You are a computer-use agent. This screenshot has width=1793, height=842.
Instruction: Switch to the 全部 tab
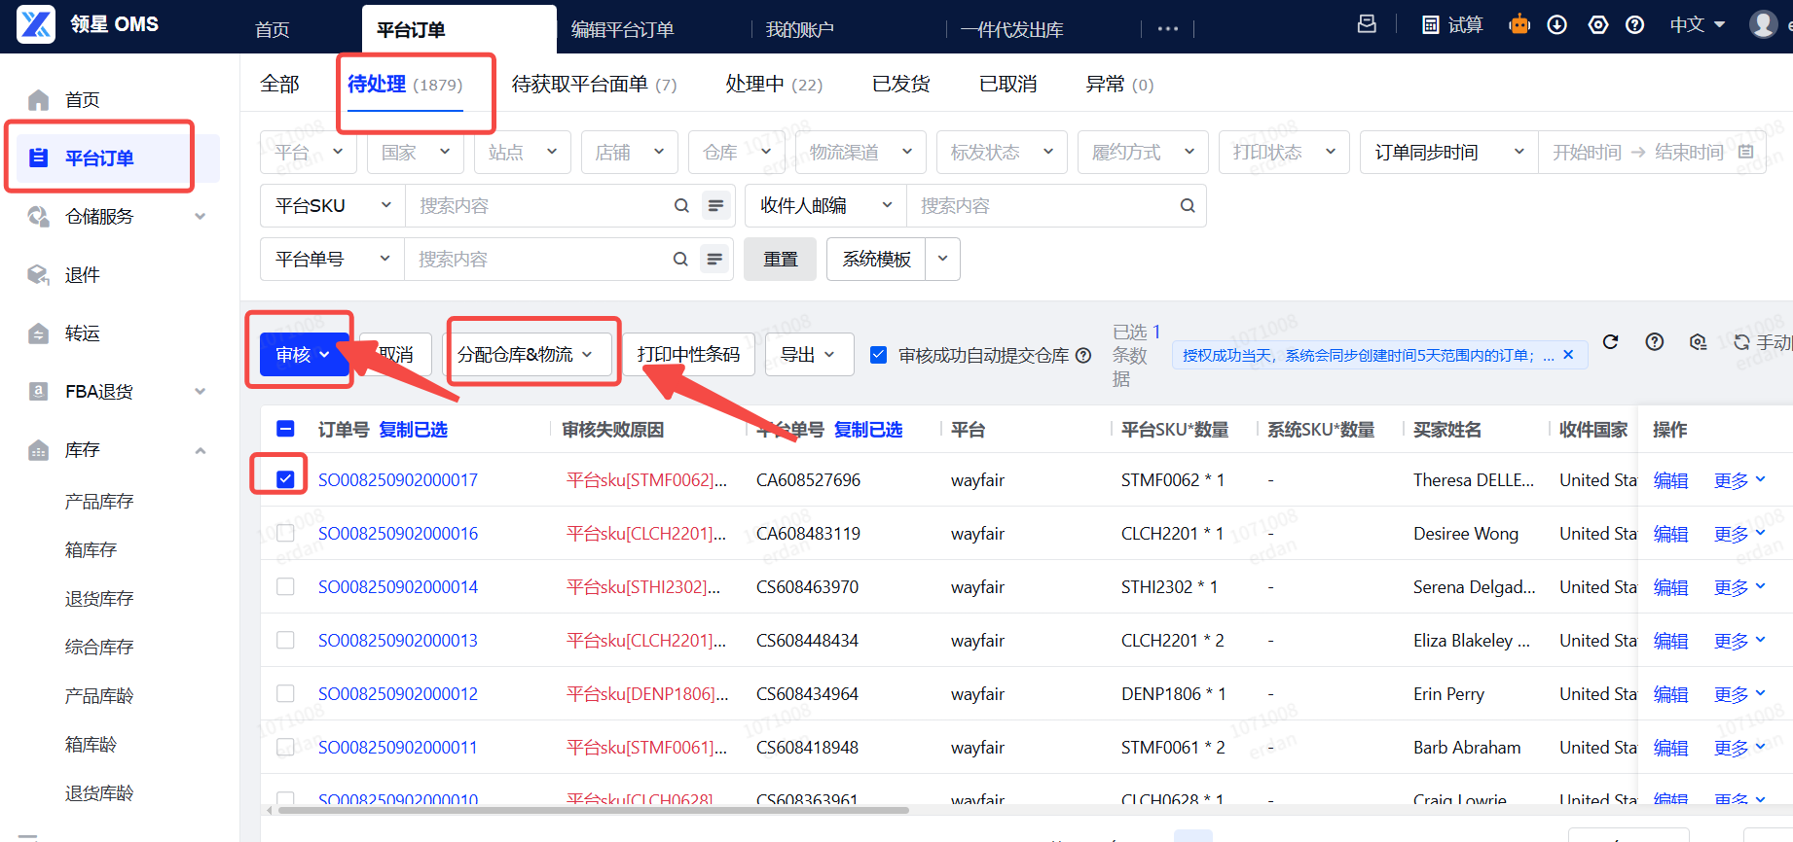[279, 85]
